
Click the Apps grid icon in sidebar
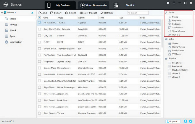pyautogui.click(x=6, y=36)
